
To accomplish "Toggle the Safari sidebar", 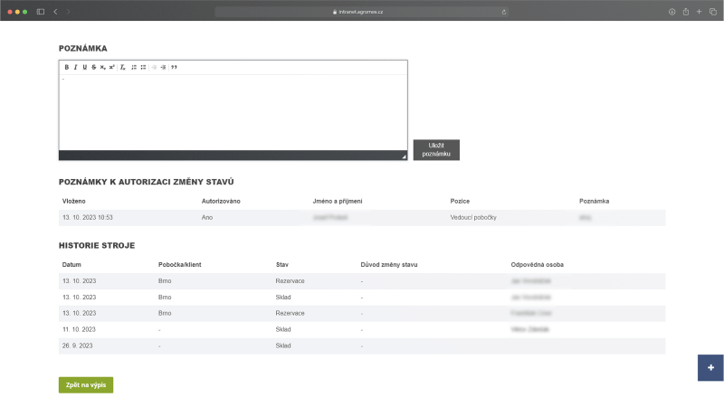I will pyautogui.click(x=40, y=11).
